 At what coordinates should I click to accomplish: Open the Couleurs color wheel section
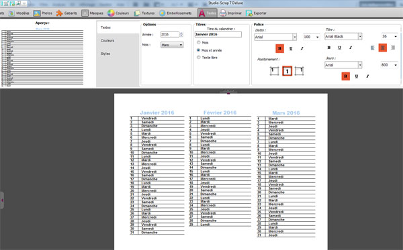coord(118,13)
